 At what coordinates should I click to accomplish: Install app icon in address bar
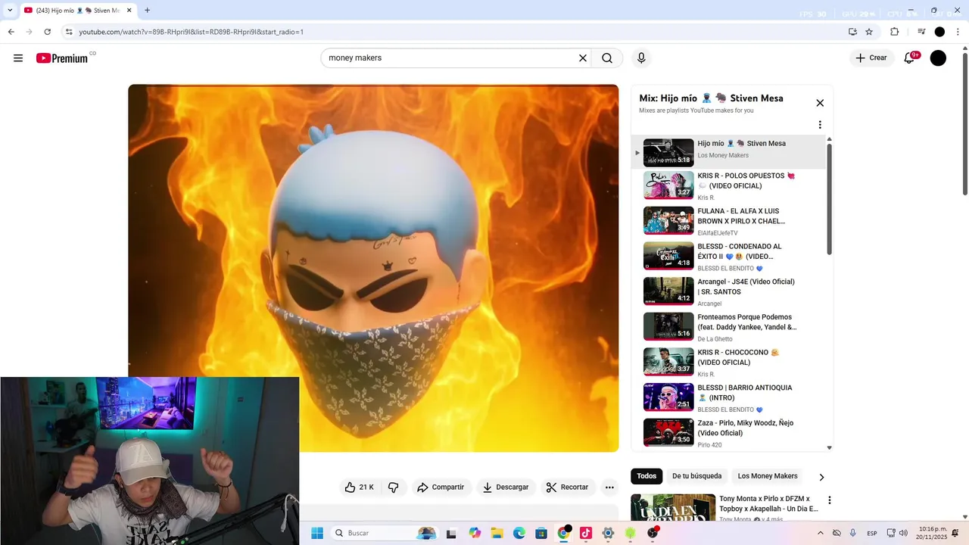point(853,32)
